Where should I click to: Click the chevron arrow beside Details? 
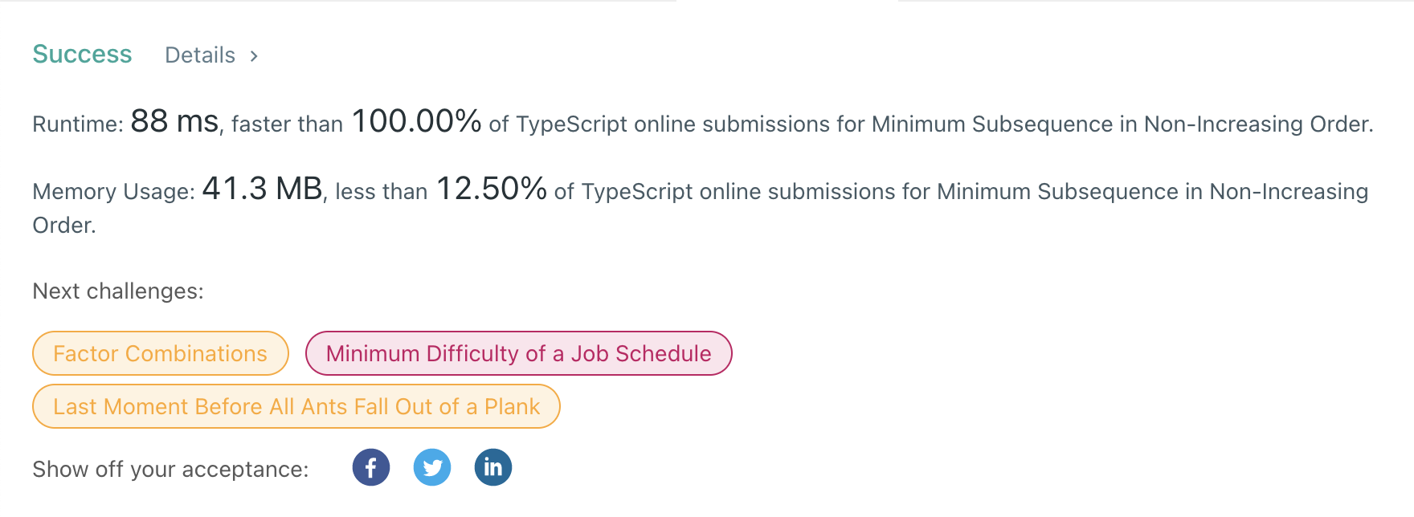(254, 56)
